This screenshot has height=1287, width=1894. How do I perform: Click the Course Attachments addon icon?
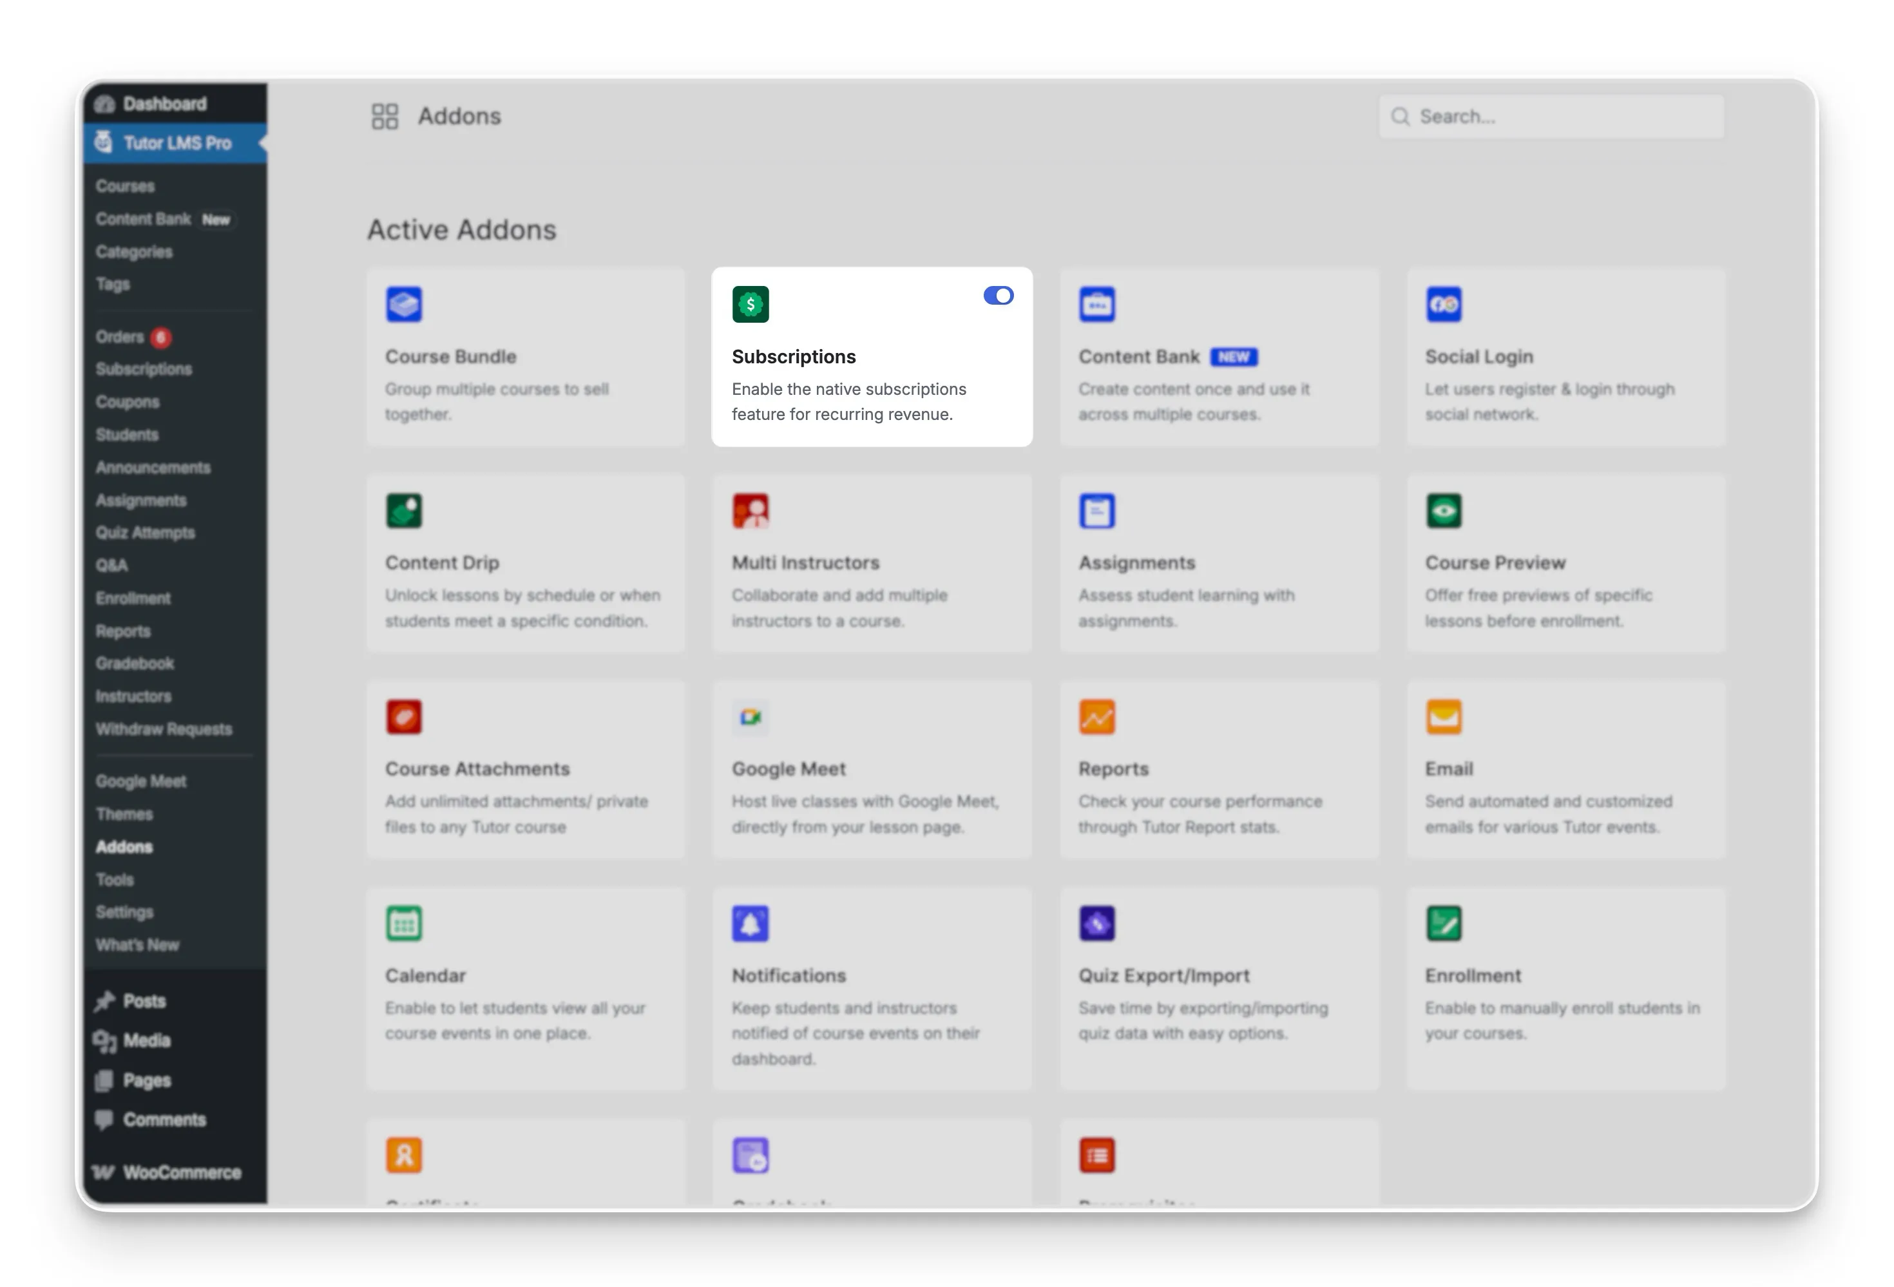tap(403, 716)
